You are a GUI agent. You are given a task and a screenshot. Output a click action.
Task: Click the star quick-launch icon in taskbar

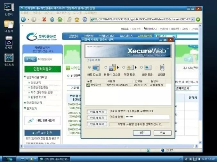point(32,159)
